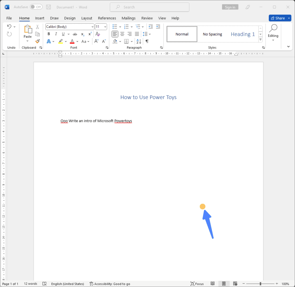Open the Share dropdown arrow

pyautogui.click(x=289, y=18)
